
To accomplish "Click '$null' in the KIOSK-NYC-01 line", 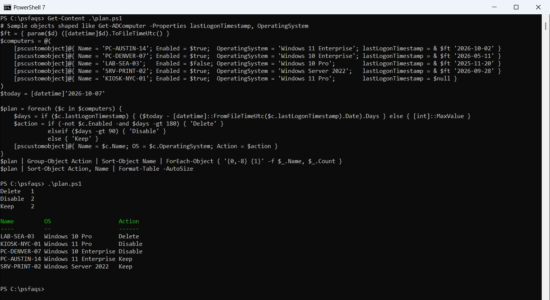I will point(442,79).
